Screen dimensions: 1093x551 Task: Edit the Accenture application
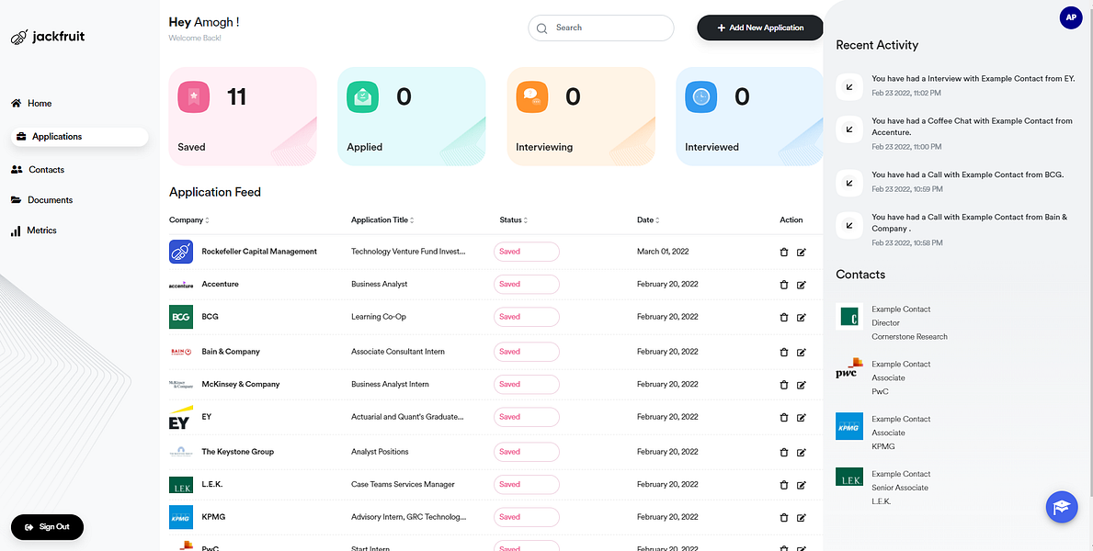(x=801, y=285)
